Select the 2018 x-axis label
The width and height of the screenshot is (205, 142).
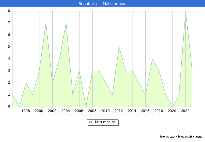159,111
